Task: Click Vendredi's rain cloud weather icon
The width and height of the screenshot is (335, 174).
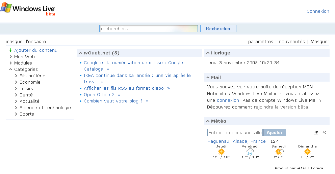Action: tap(250, 151)
